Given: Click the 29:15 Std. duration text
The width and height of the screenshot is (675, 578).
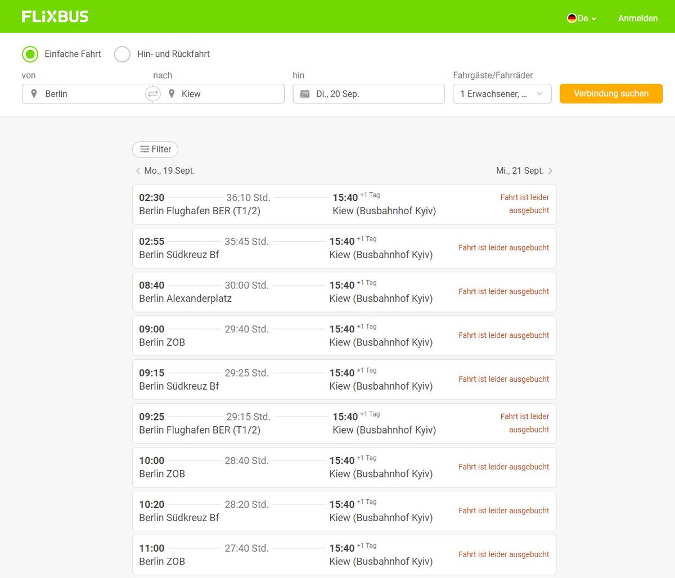Looking at the screenshot, I should [x=248, y=417].
